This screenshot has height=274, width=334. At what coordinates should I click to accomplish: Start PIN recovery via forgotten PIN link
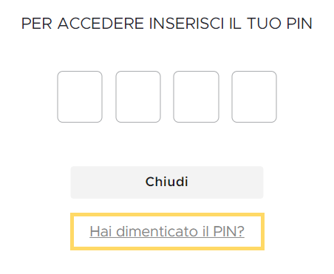coord(167,231)
